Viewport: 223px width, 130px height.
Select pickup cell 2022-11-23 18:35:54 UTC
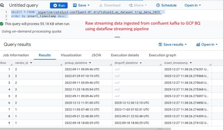pos(87,89)
